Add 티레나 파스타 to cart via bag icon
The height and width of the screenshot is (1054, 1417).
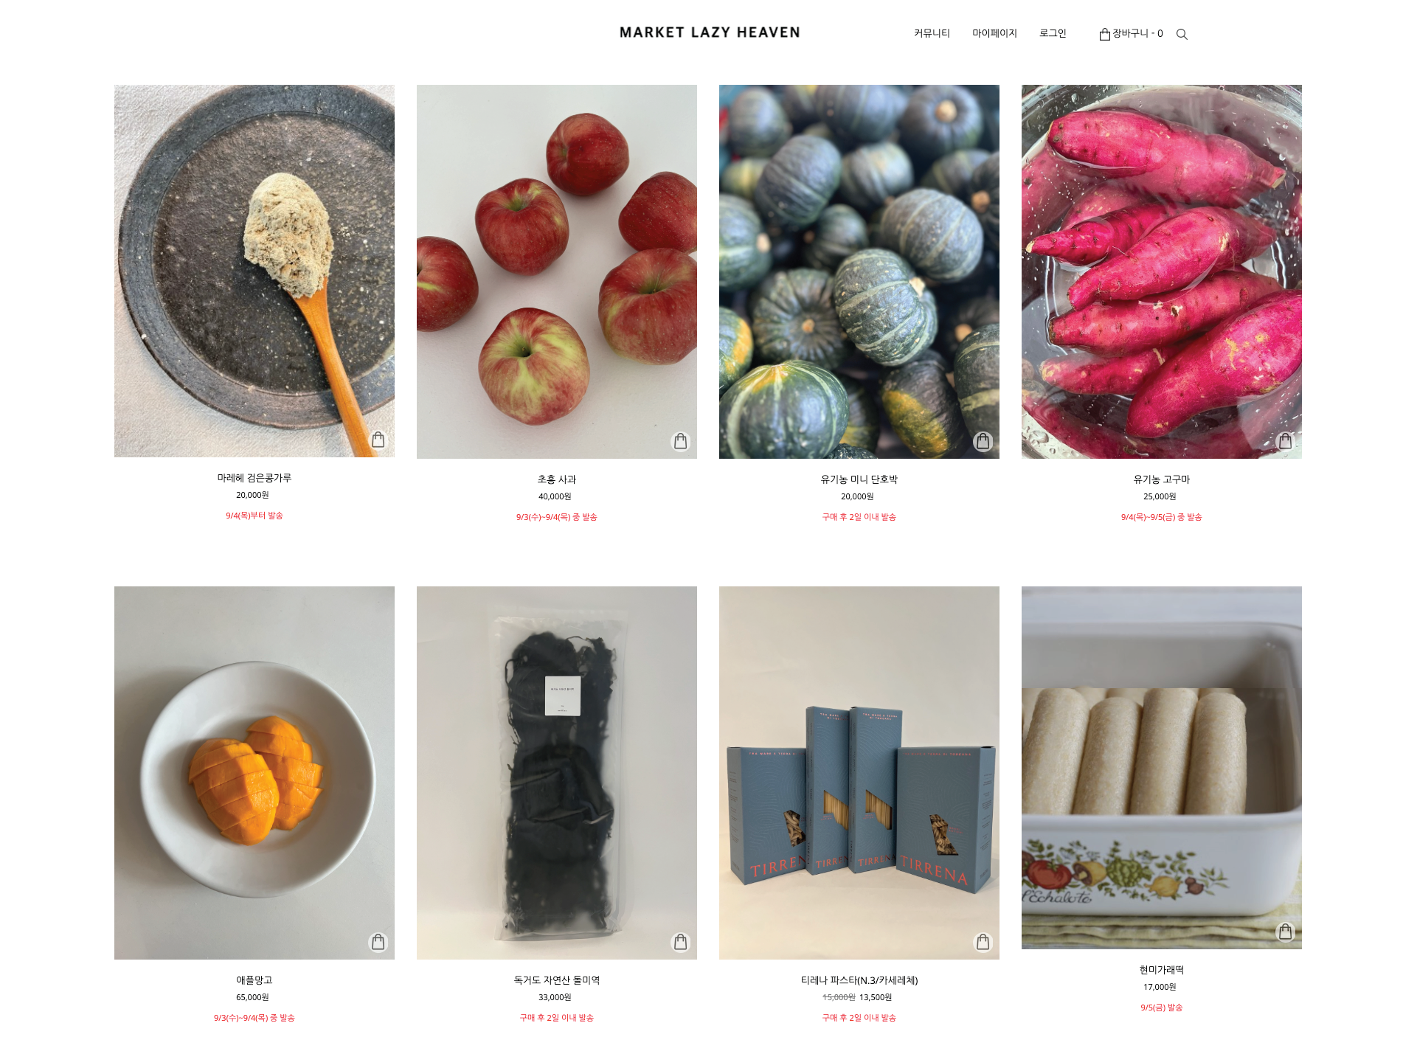(x=983, y=942)
